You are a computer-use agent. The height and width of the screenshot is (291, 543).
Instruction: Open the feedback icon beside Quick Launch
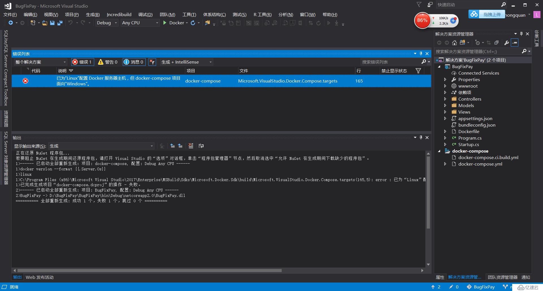[x=430, y=5]
